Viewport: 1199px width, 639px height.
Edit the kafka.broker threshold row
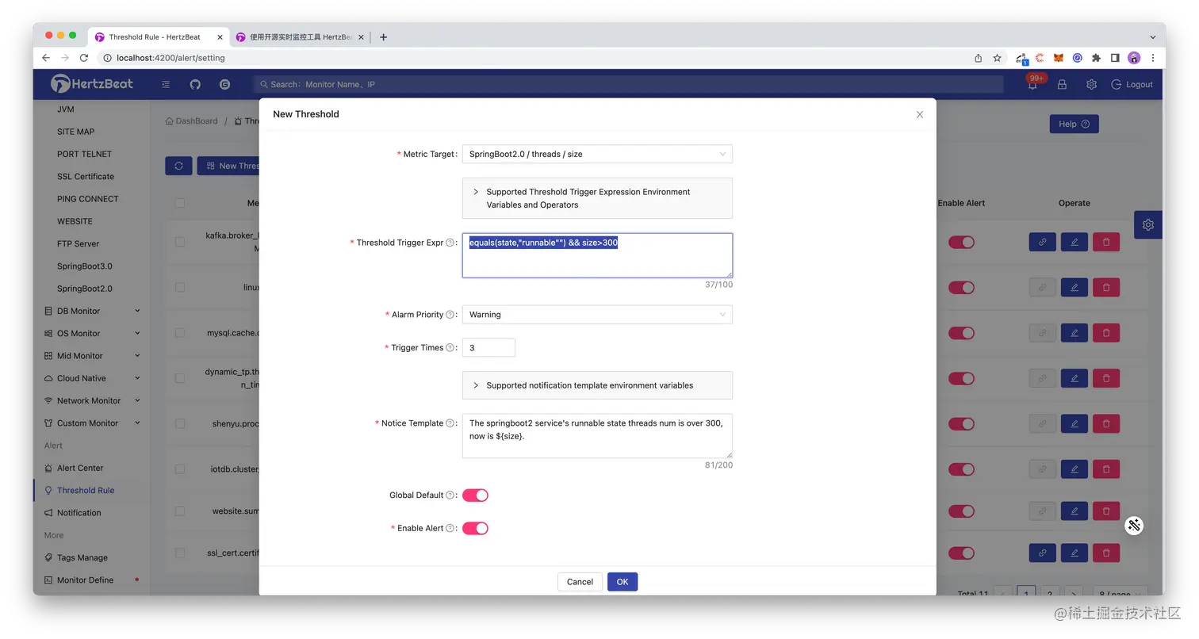[x=1074, y=242]
